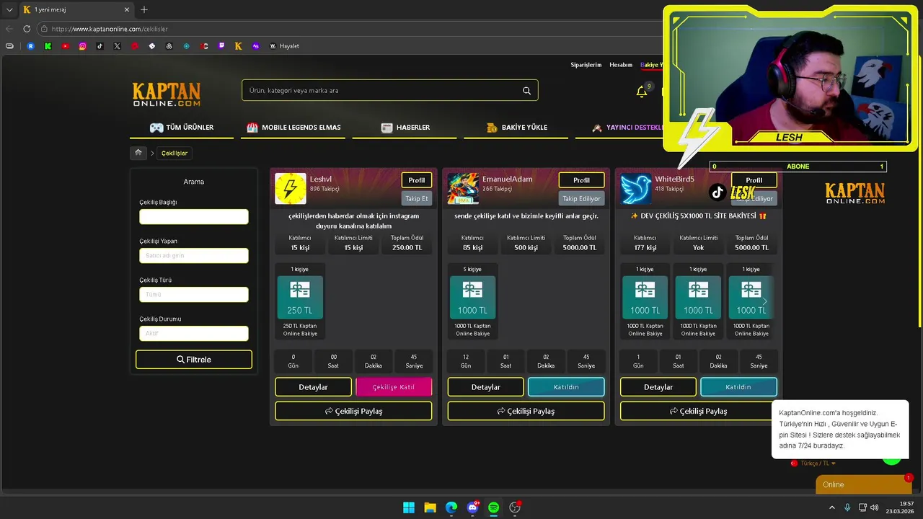
Task: Open a new browser tab
Action: [144, 9]
